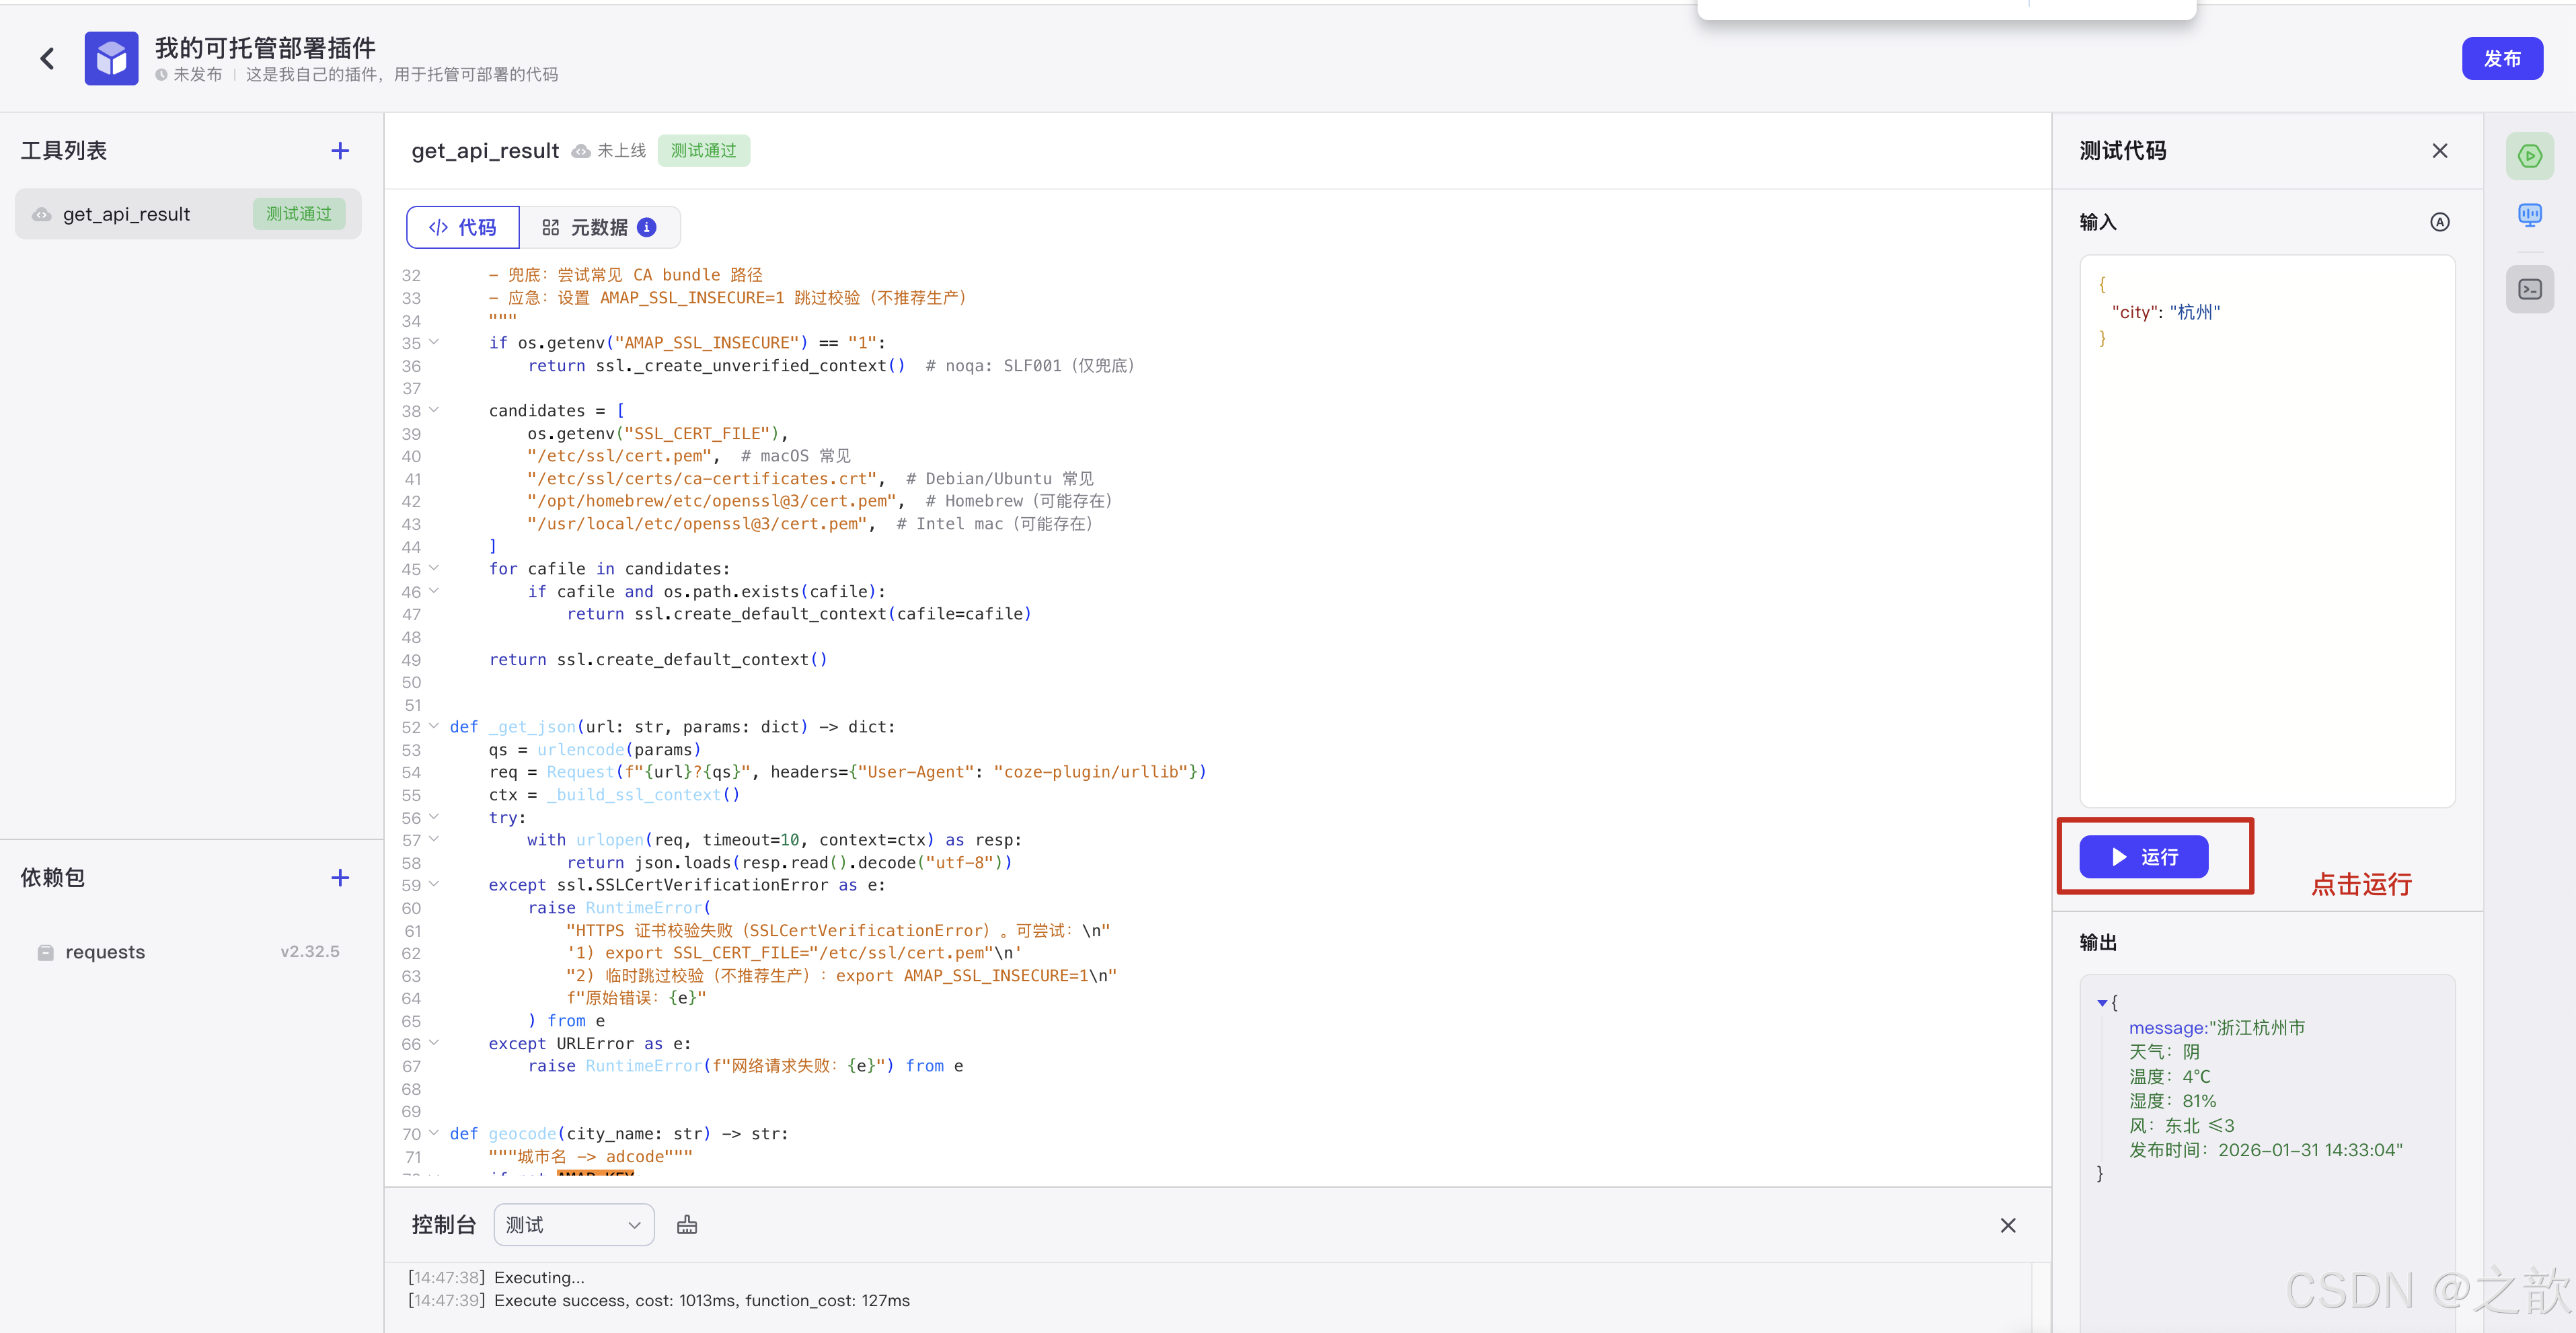Clear the console with the broom icon
Image resolution: width=2576 pixels, height=1333 pixels.
coord(687,1225)
